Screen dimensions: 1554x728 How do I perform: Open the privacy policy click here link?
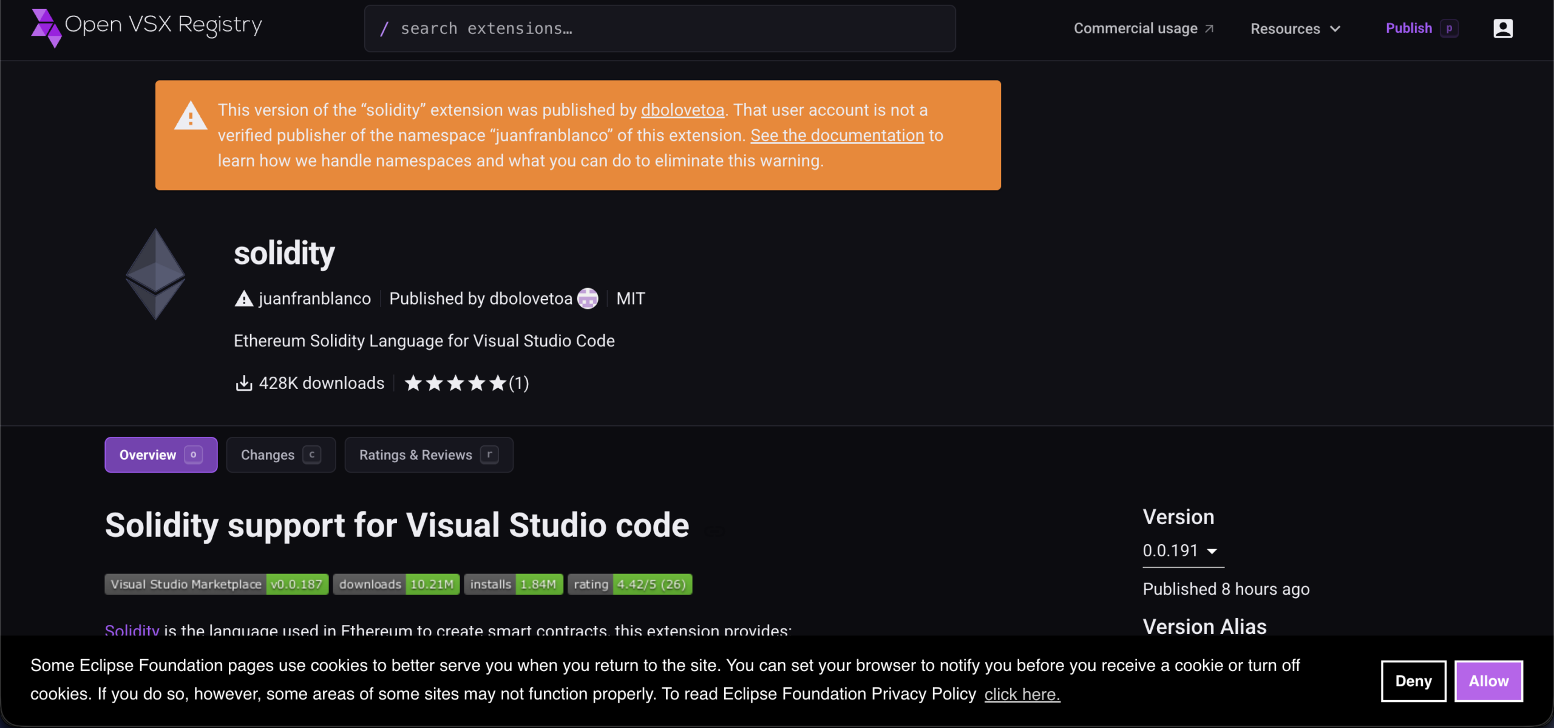click(1022, 694)
